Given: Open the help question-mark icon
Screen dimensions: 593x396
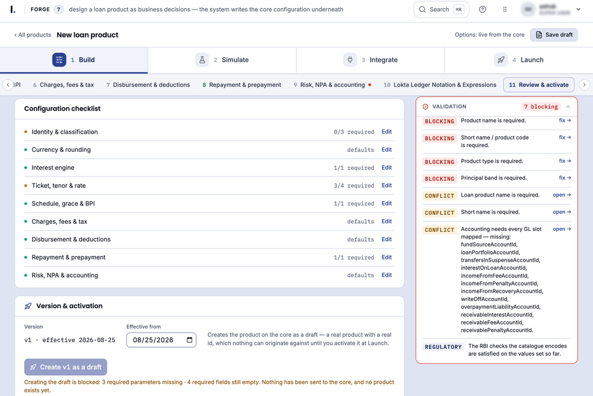Looking at the screenshot, I should 482,9.
